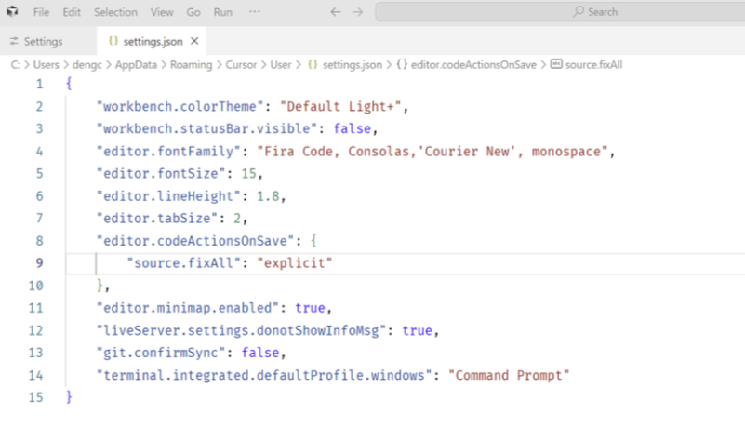
Task: Click the "editor.minimap.enabled" key
Action: click(188, 308)
